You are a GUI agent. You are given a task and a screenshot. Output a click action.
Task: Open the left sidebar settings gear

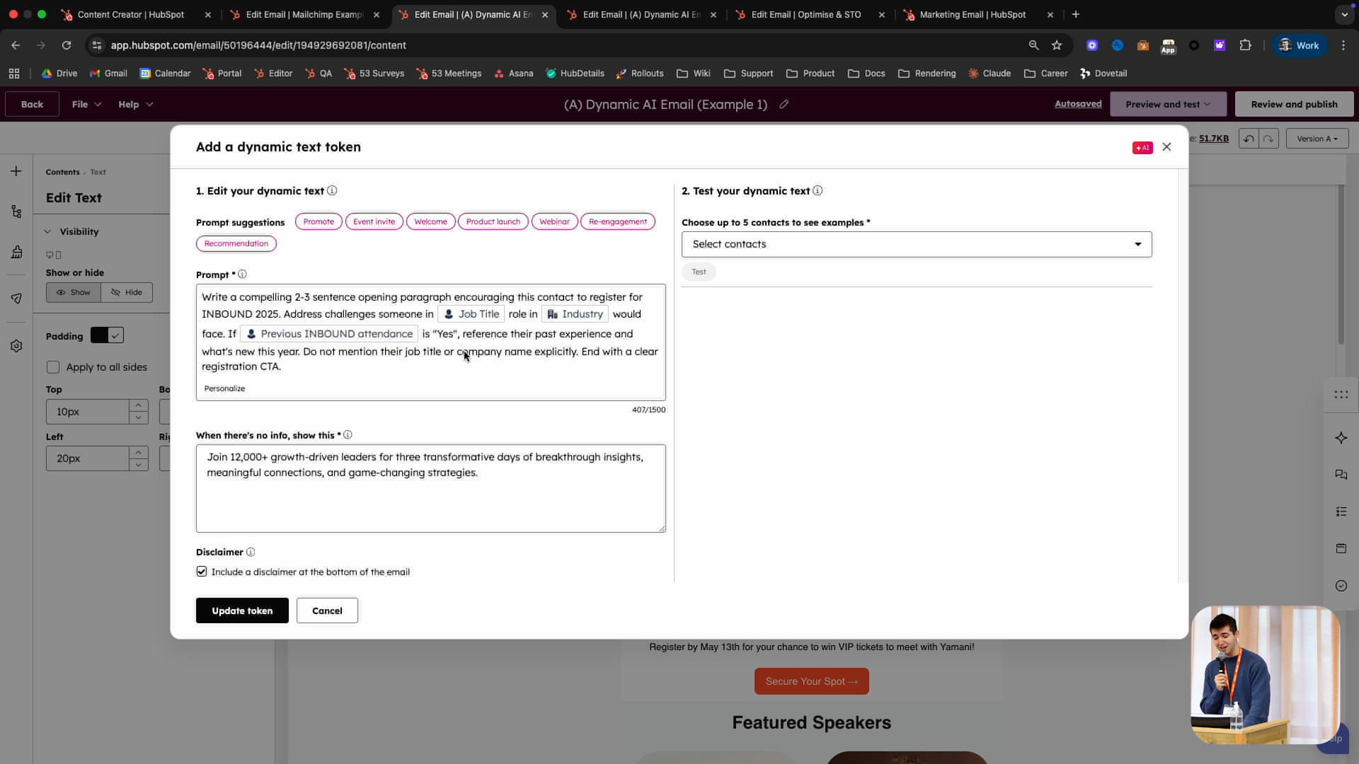coord(16,346)
